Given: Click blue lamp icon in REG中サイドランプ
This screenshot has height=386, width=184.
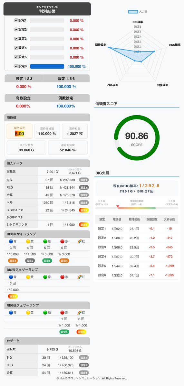Looking at the screenshot, I should point(11,241).
